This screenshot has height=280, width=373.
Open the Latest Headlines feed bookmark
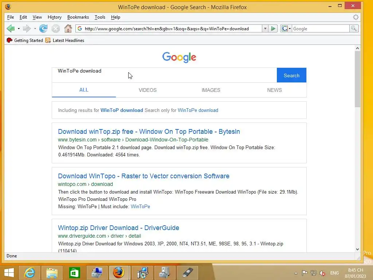pyautogui.click(x=65, y=40)
